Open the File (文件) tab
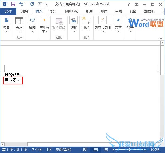Image resolution: width=165 pixels, height=153 pixels. click(x=8, y=11)
